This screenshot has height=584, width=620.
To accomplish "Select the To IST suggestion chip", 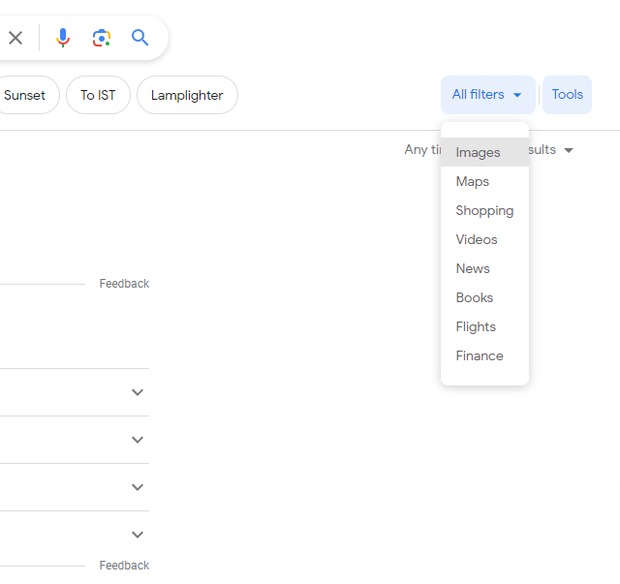I will click(98, 95).
